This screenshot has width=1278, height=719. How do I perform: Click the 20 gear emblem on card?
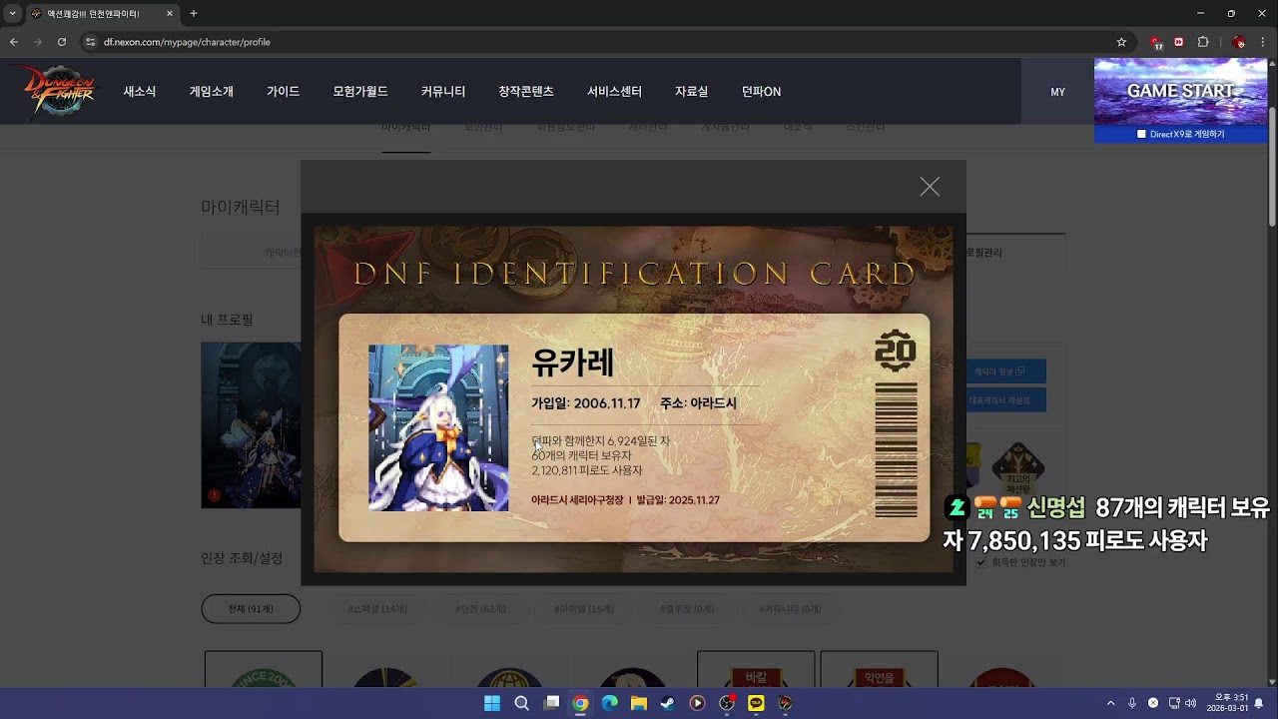coord(896,351)
